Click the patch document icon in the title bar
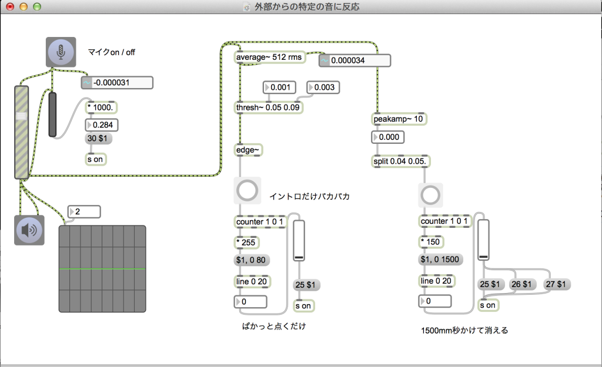Screen dimensions: 602x367 (x=246, y=6)
